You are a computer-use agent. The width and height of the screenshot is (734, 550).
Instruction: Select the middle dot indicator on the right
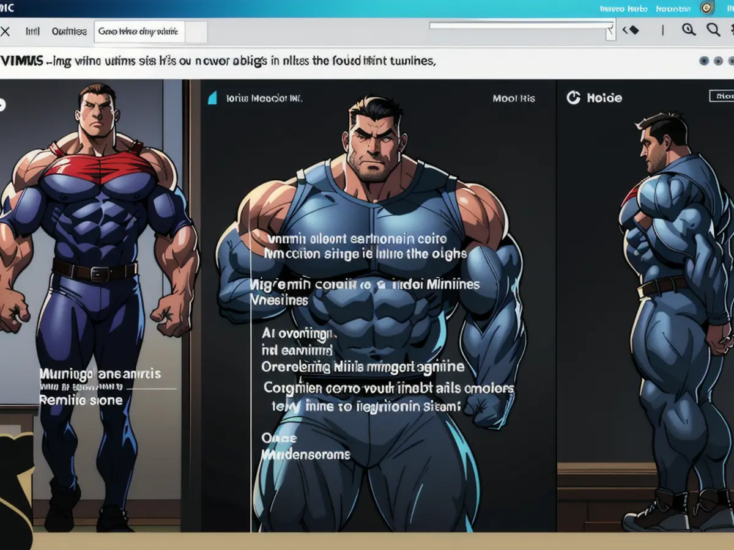(x=718, y=61)
